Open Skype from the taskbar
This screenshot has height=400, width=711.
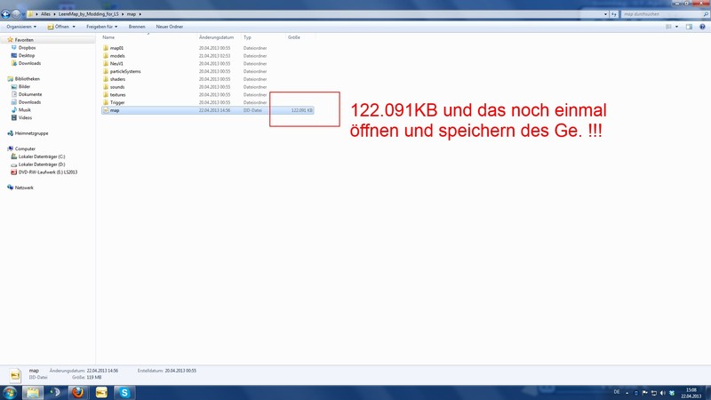(124, 393)
